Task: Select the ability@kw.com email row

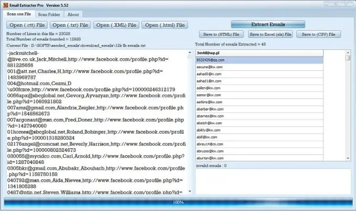Action: pyautogui.click(x=259, y=130)
